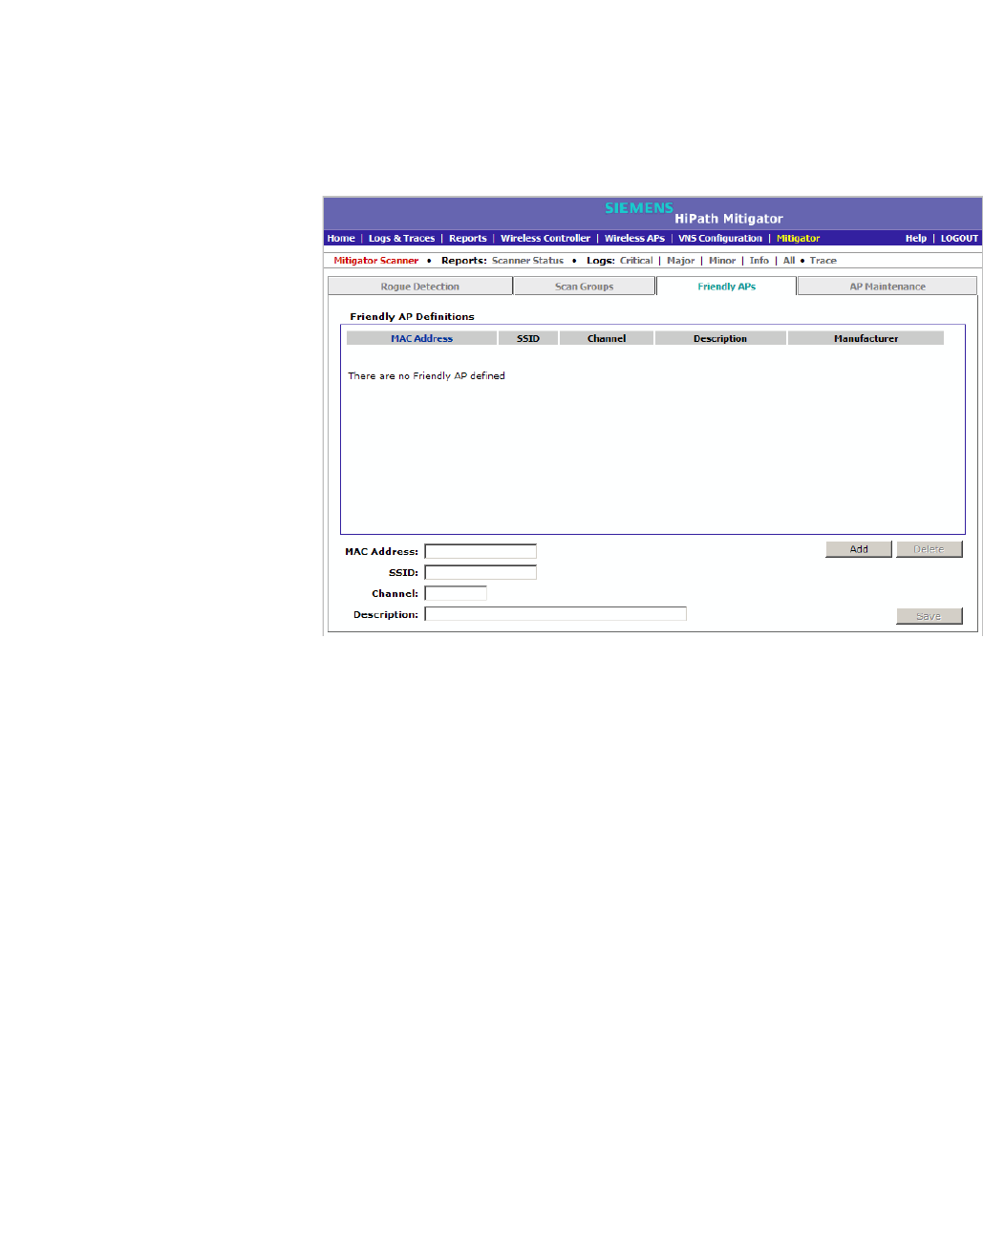Click the Description column header
Image resolution: width=983 pixels, height=1255 pixels.
point(720,339)
